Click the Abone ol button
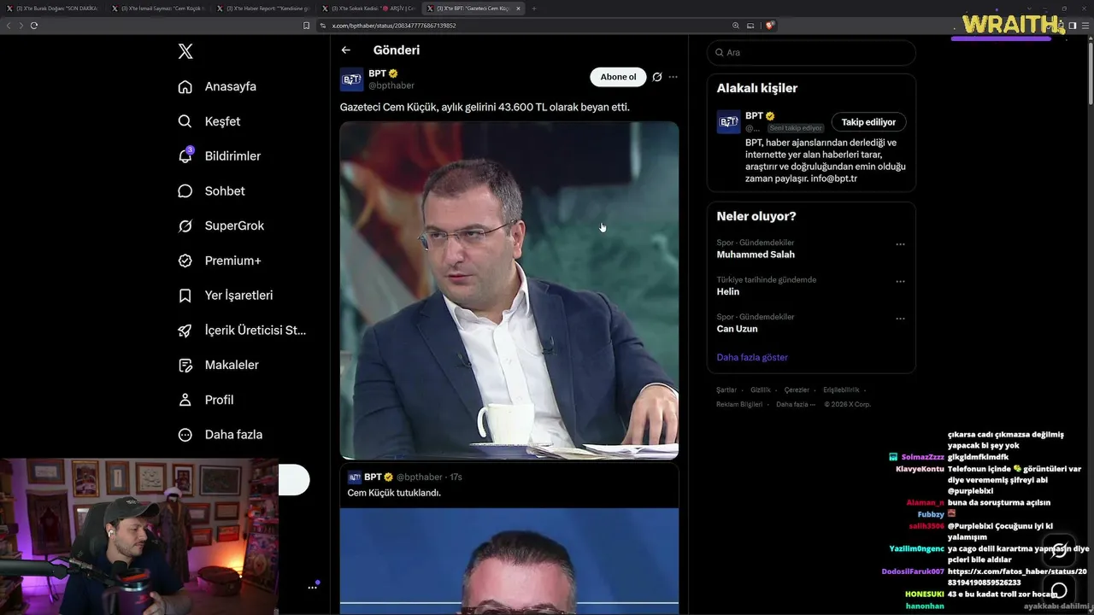The height and width of the screenshot is (615, 1094). [618, 77]
